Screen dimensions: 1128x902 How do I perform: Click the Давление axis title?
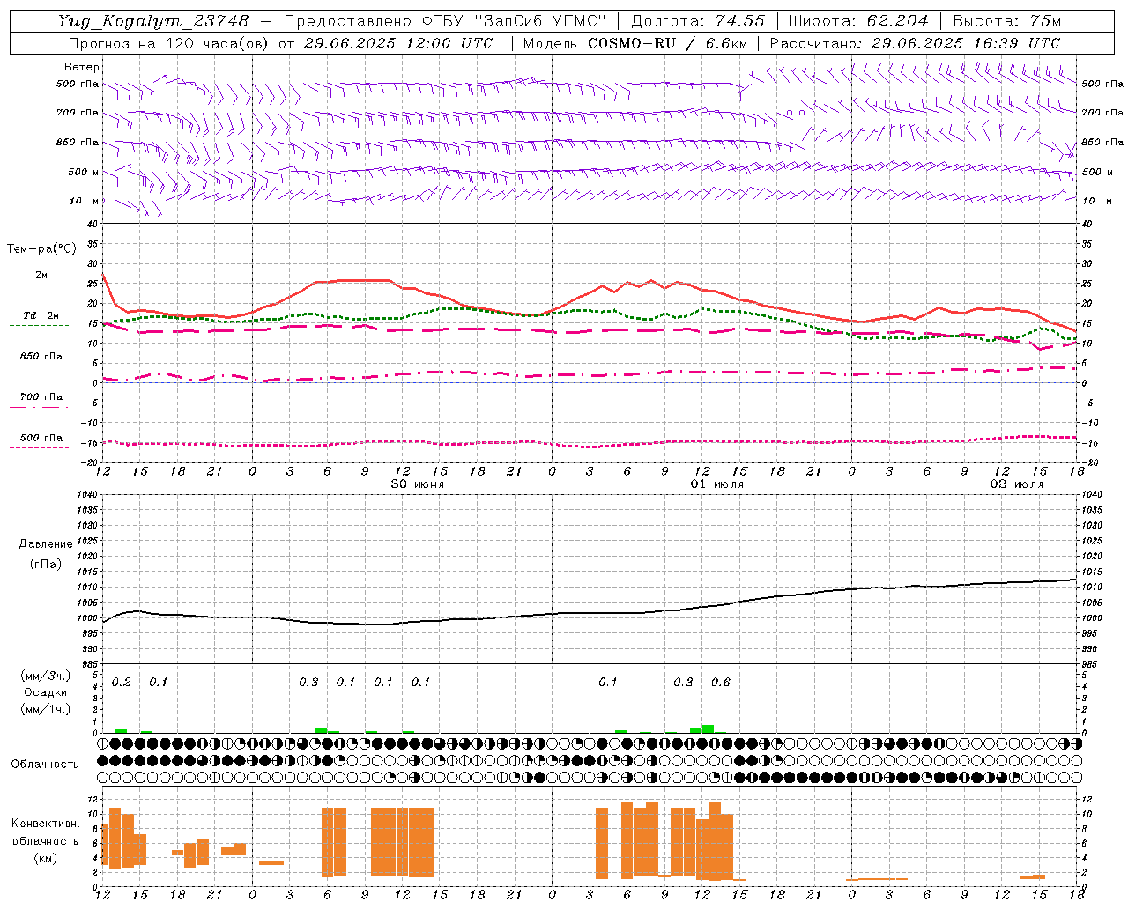(x=46, y=544)
